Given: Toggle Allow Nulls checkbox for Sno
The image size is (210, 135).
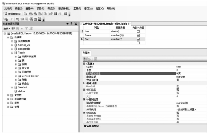Looking at the screenshot, I should [x=138, y=31].
